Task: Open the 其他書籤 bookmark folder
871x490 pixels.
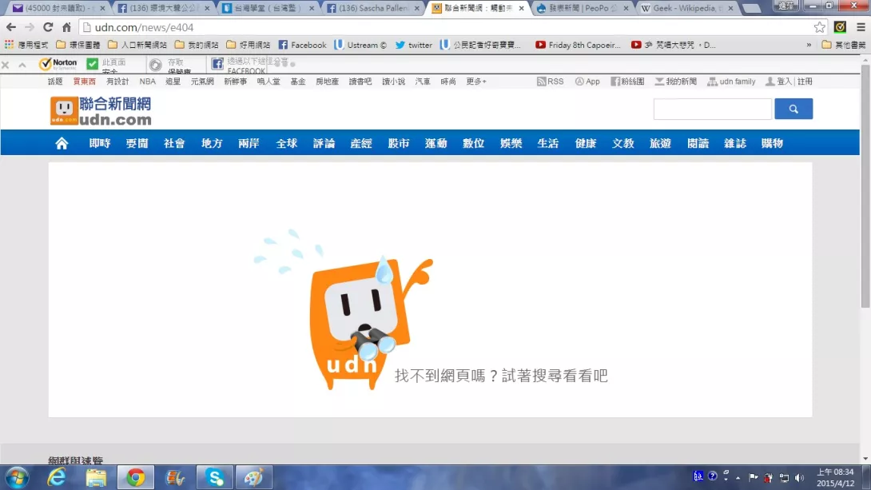Action: click(x=844, y=45)
